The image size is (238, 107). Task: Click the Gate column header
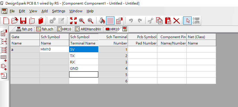point(25,37)
